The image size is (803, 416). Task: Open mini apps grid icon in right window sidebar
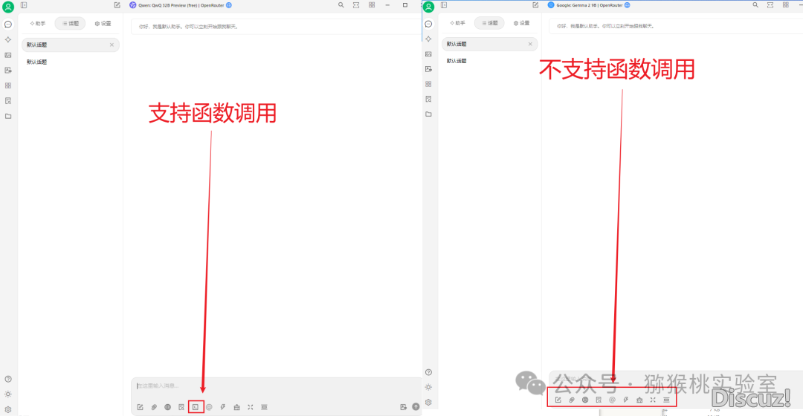pyautogui.click(x=429, y=84)
